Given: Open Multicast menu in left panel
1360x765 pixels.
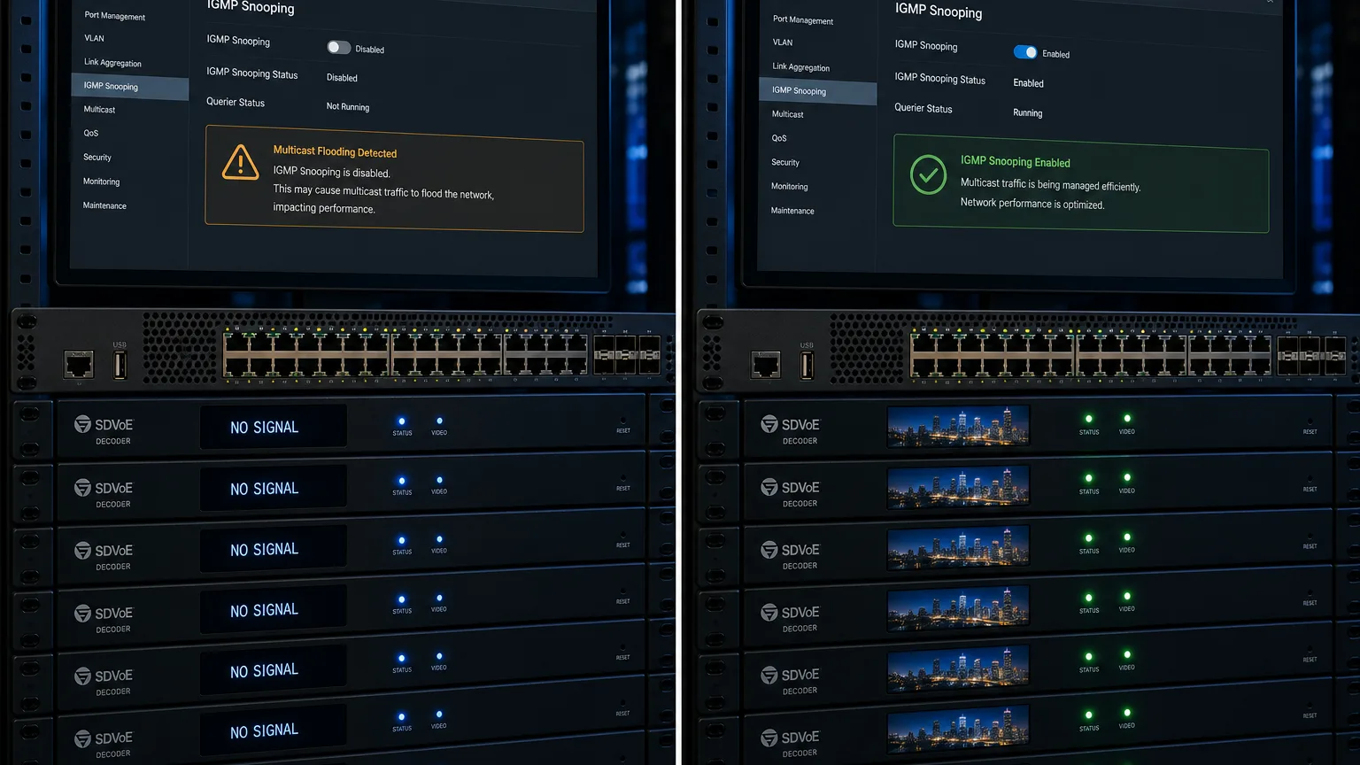Looking at the screenshot, I should click(99, 109).
